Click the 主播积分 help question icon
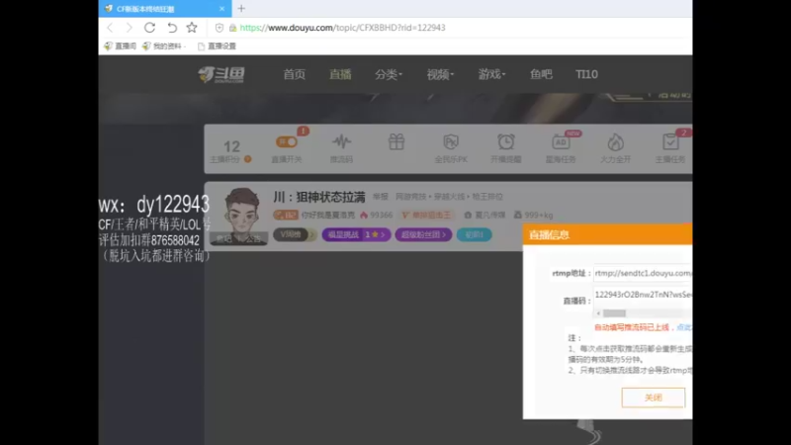Viewport: 791px width, 445px height. click(x=248, y=159)
